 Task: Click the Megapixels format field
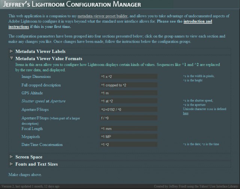click(x=128, y=137)
